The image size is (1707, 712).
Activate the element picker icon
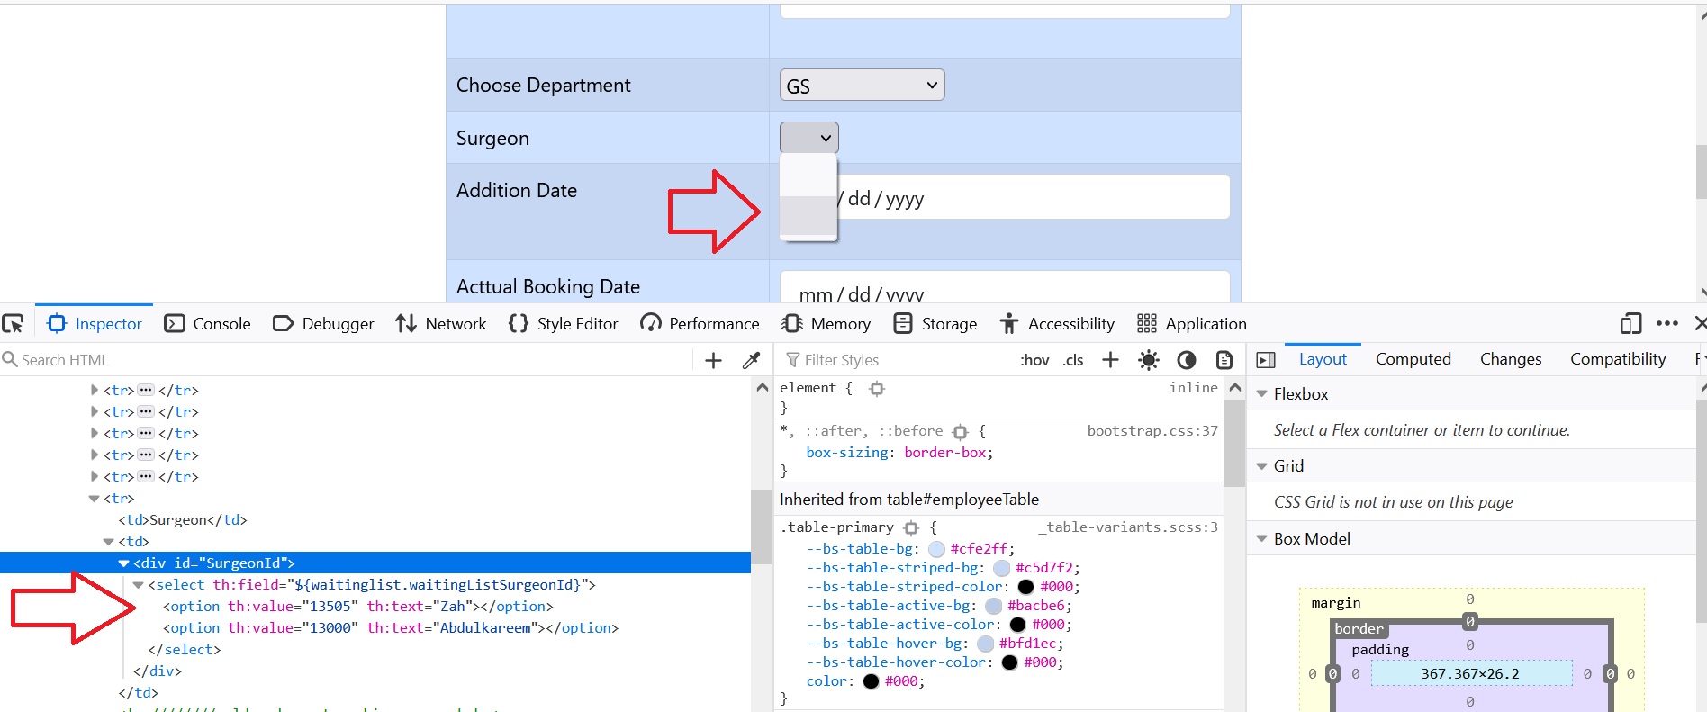pyautogui.click(x=13, y=323)
